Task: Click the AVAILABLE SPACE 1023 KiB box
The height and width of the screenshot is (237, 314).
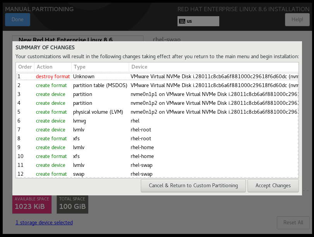Action: point(32,204)
